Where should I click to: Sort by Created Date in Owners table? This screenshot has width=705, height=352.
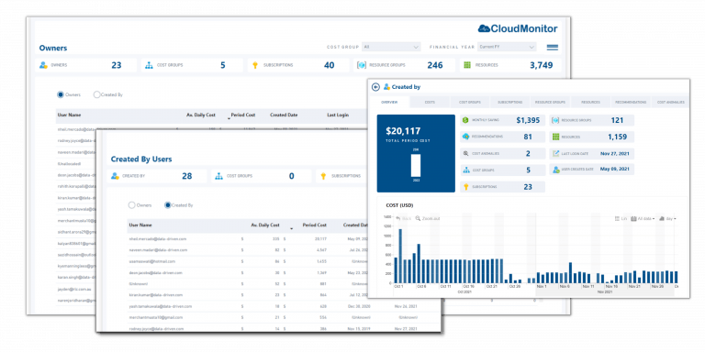pos(284,115)
